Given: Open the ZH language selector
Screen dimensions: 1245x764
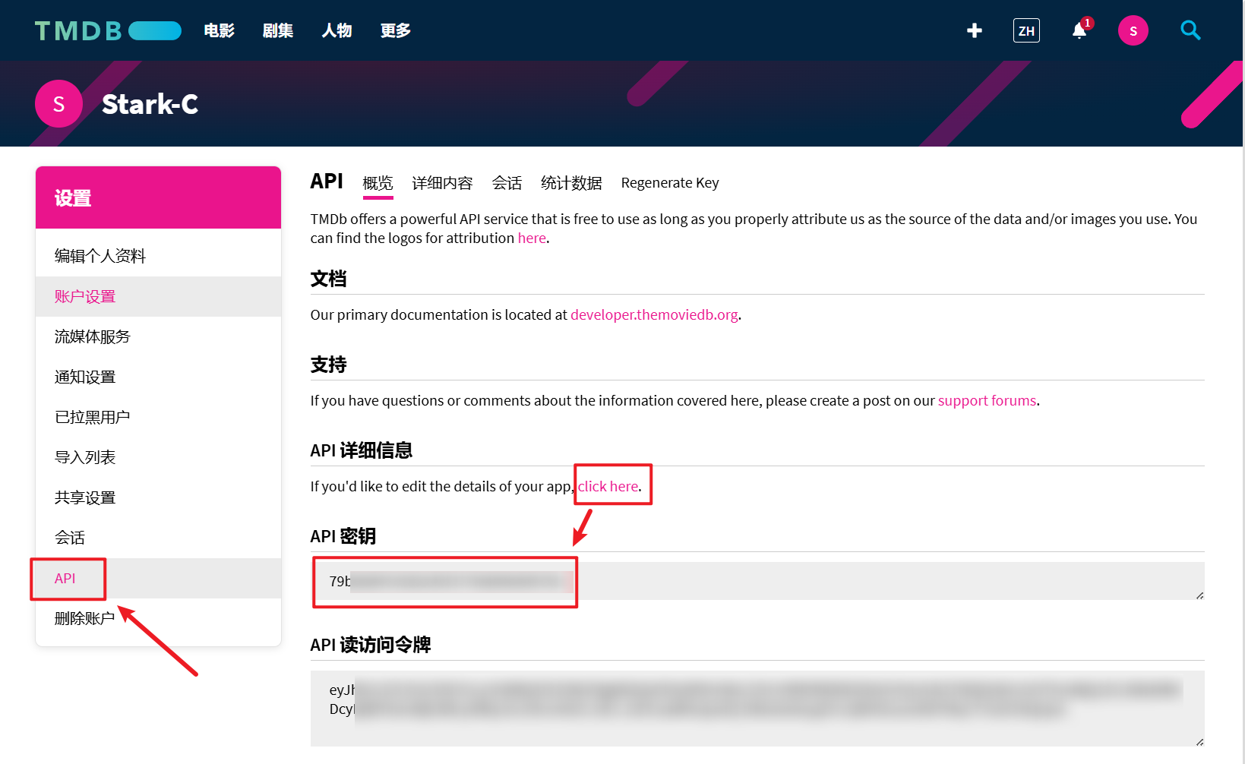Looking at the screenshot, I should click(1026, 30).
